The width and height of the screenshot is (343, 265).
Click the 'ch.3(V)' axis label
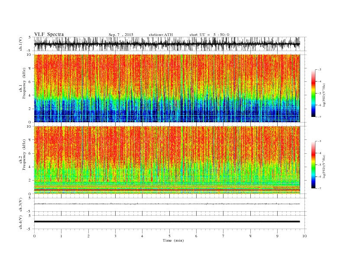coord(21,205)
